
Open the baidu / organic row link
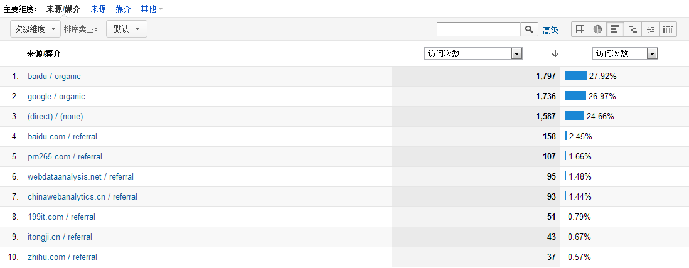click(x=54, y=77)
